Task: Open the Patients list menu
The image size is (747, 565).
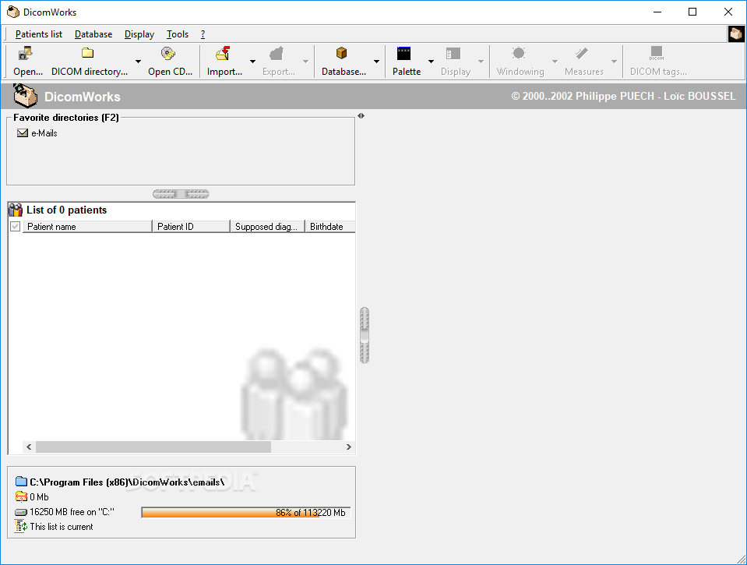Action: (39, 34)
